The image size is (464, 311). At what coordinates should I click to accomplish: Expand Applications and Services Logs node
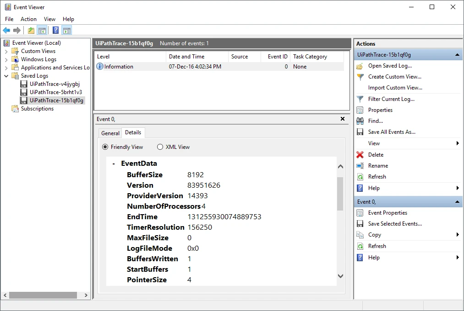click(x=6, y=68)
